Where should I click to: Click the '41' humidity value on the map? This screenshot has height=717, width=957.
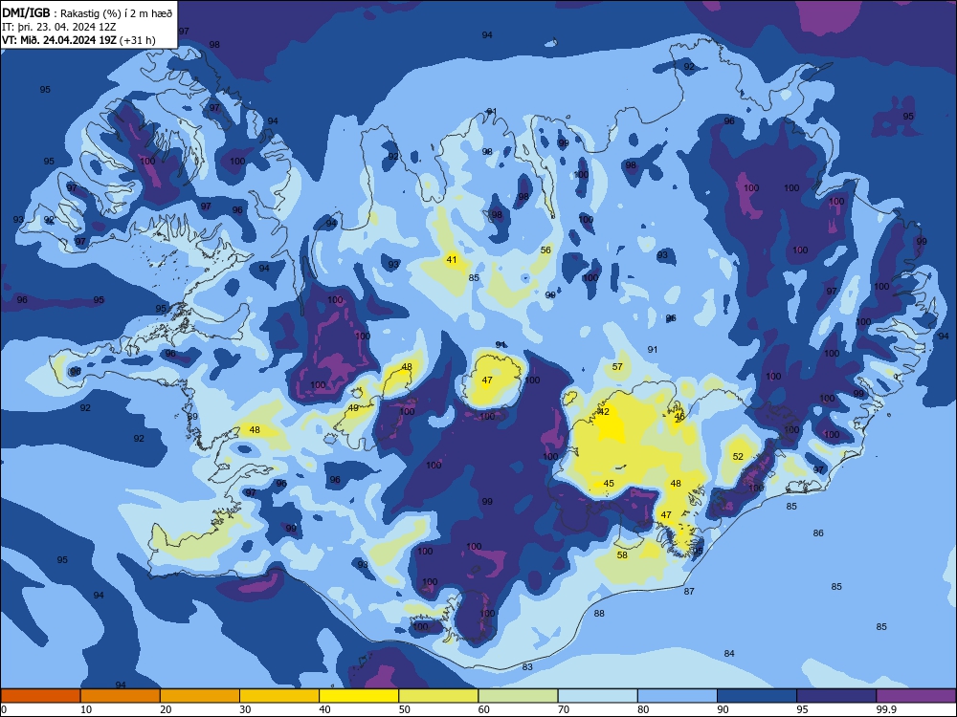coord(452,260)
